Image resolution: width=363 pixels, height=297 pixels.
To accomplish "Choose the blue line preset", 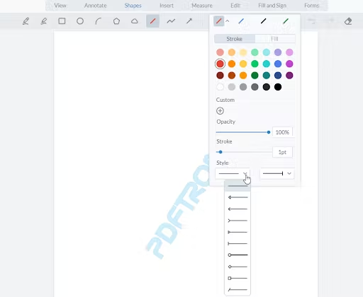I will point(241,21).
